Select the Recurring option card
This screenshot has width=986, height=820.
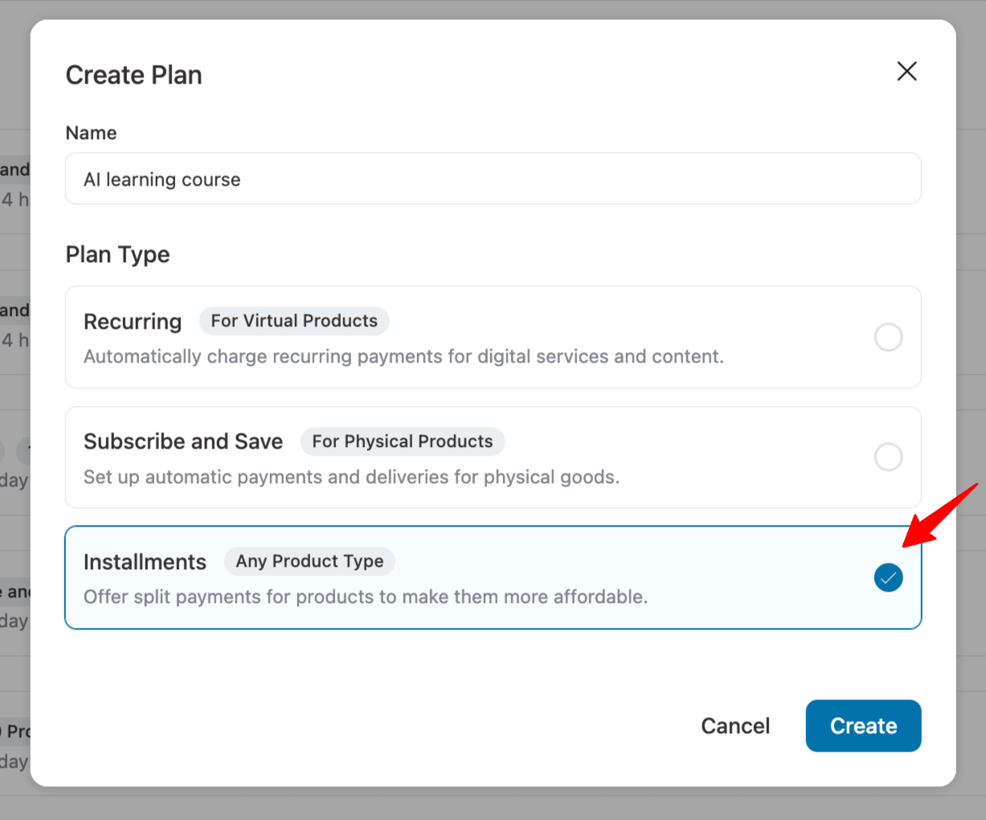(x=493, y=338)
